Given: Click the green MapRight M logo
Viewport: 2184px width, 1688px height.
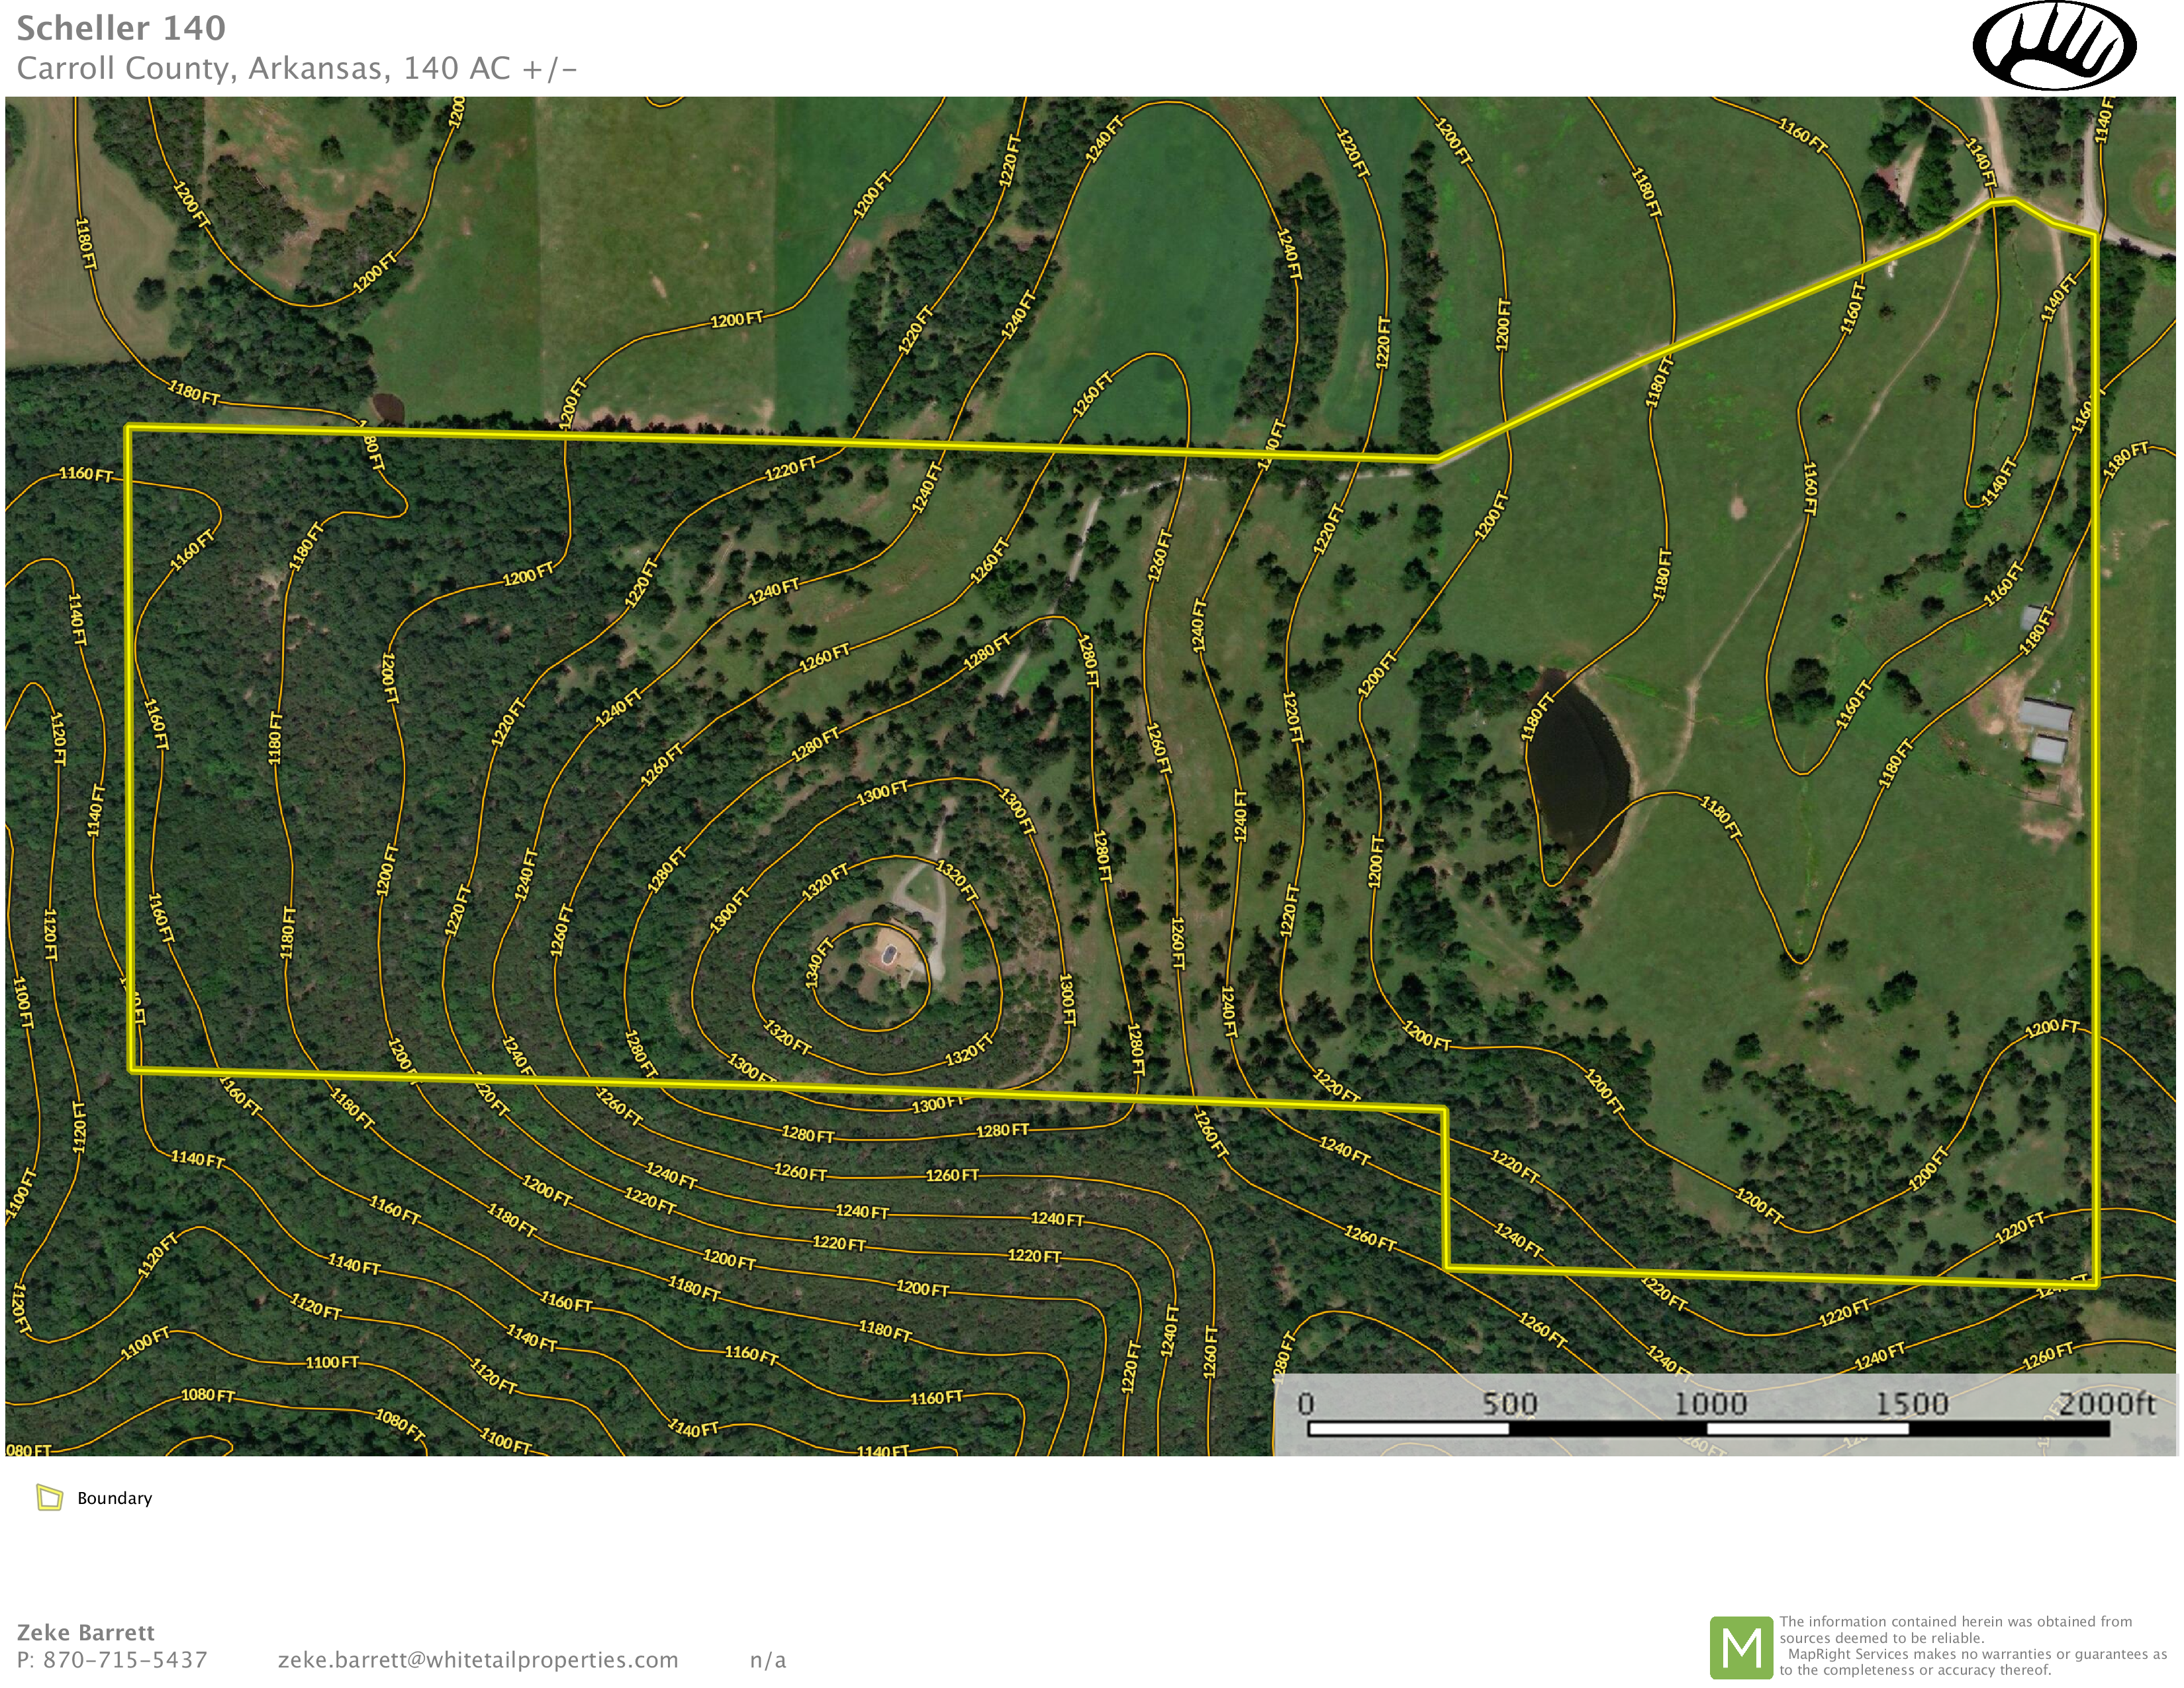Looking at the screenshot, I should click(x=1741, y=1647).
